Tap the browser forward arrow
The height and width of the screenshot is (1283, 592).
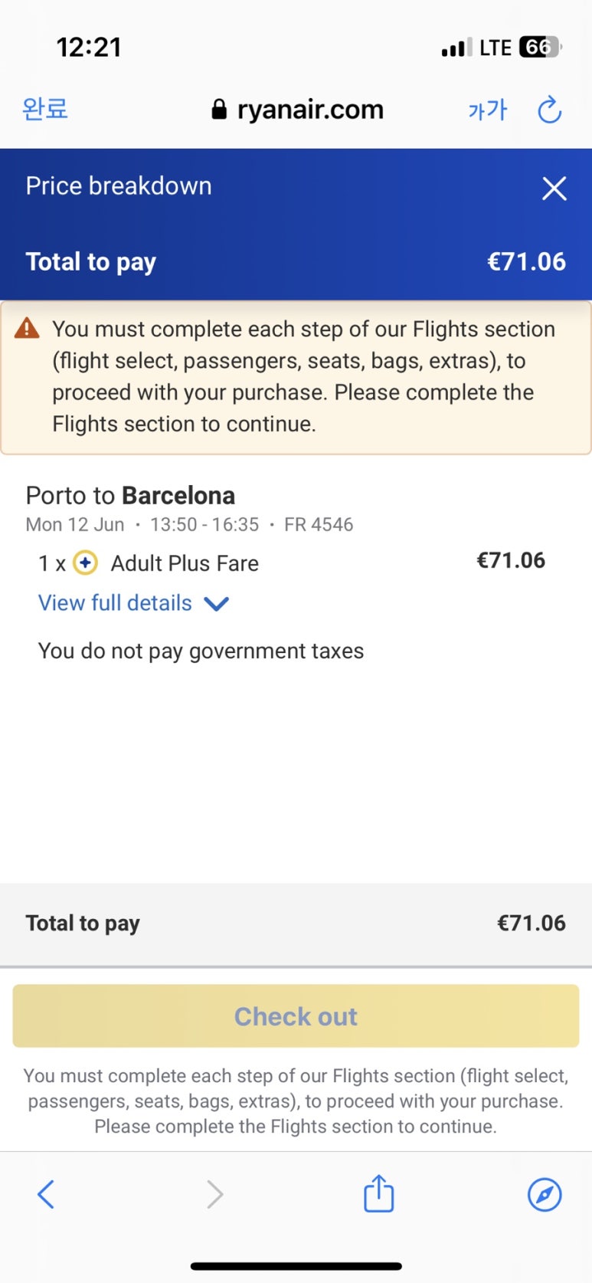215,1194
